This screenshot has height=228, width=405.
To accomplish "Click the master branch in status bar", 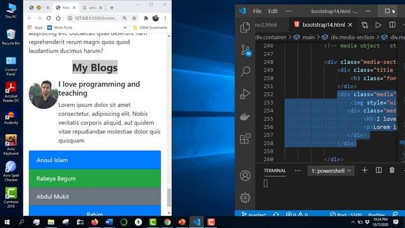I will coord(254,214).
